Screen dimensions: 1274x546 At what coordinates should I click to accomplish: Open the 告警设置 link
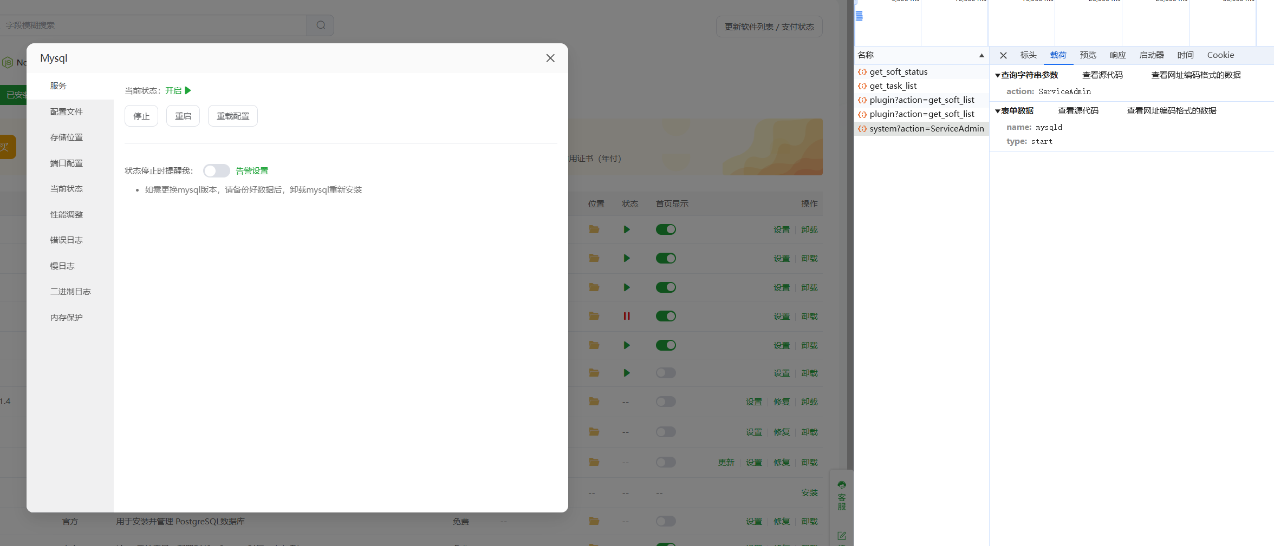252,171
